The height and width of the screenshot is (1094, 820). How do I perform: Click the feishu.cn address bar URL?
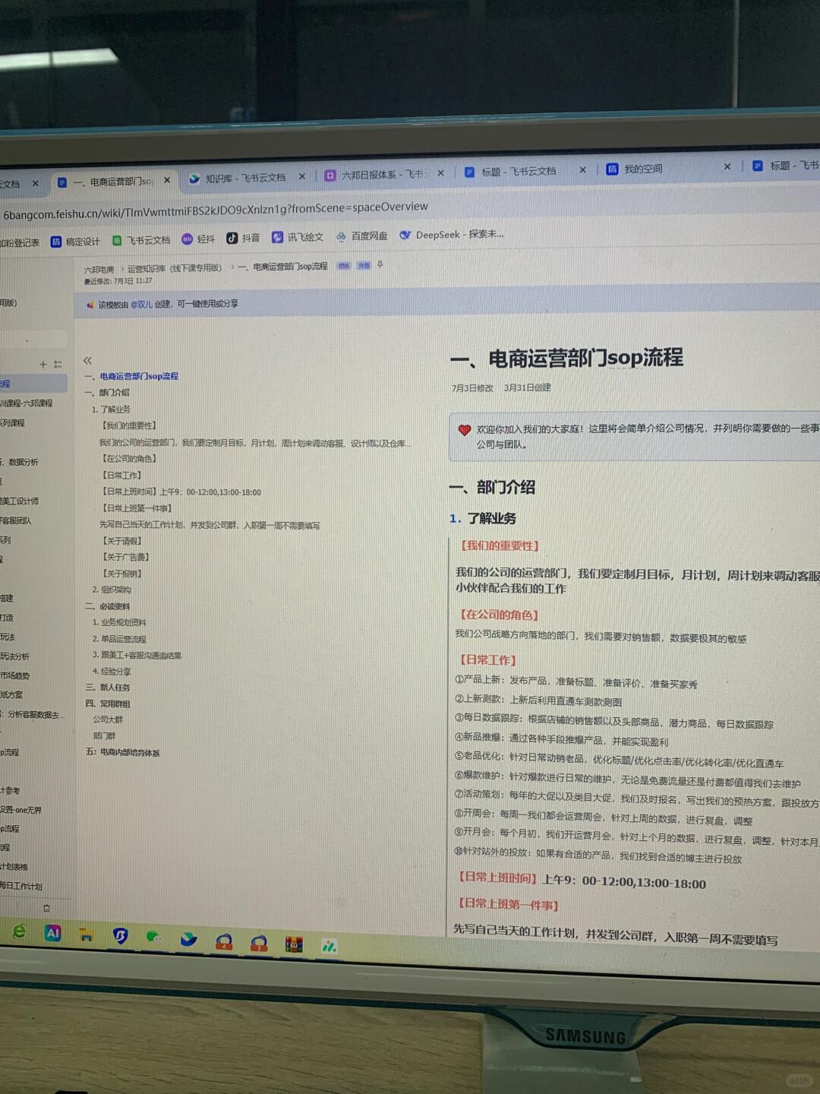coord(216,210)
